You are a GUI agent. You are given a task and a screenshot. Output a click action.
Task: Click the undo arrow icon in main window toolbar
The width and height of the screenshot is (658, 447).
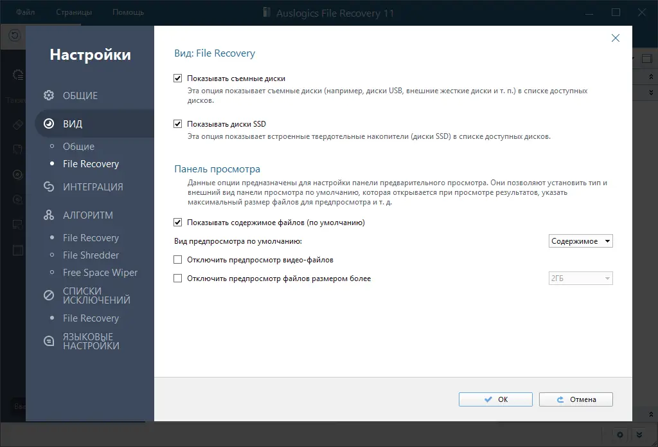14,35
